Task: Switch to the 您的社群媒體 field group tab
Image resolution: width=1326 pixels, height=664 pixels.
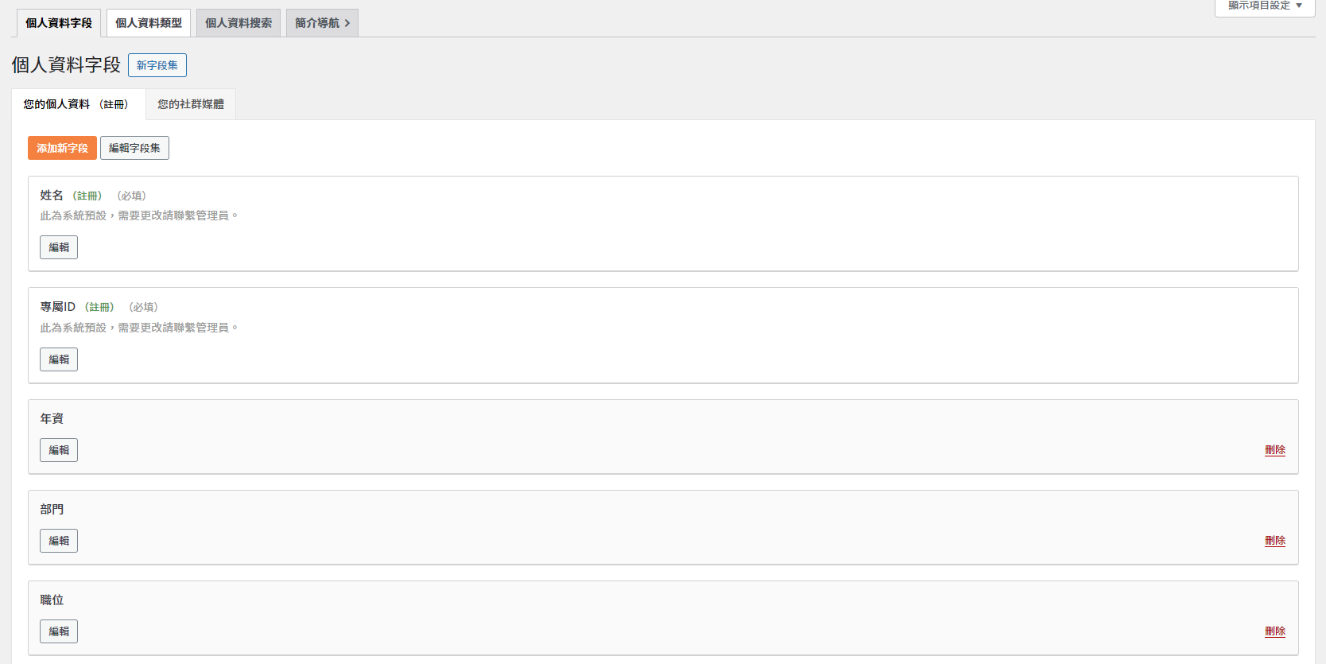Action: (191, 104)
